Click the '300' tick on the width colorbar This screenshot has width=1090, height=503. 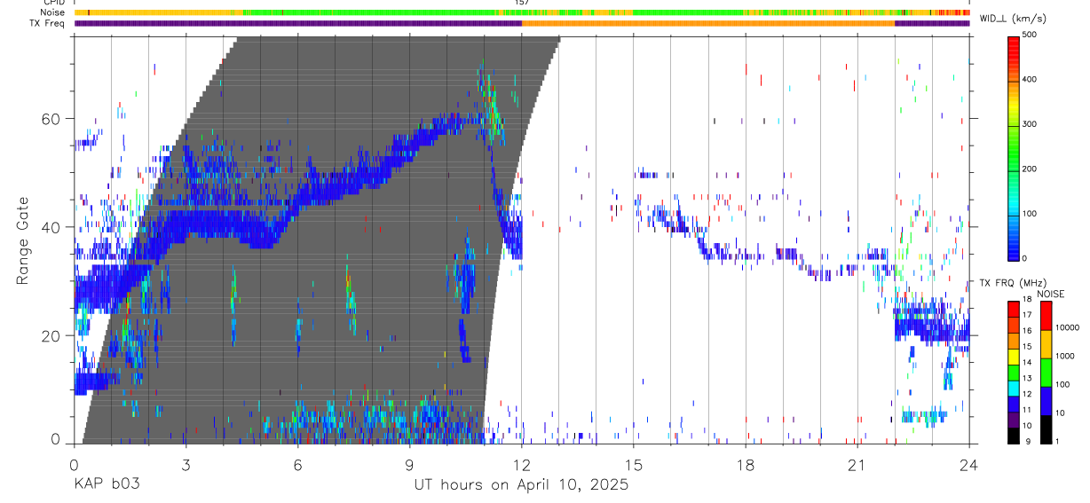1030,124
